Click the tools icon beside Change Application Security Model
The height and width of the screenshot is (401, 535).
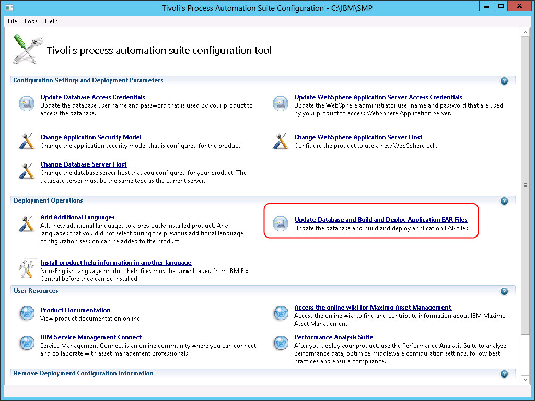point(27,141)
